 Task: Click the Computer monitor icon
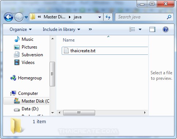click(x=13, y=93)
